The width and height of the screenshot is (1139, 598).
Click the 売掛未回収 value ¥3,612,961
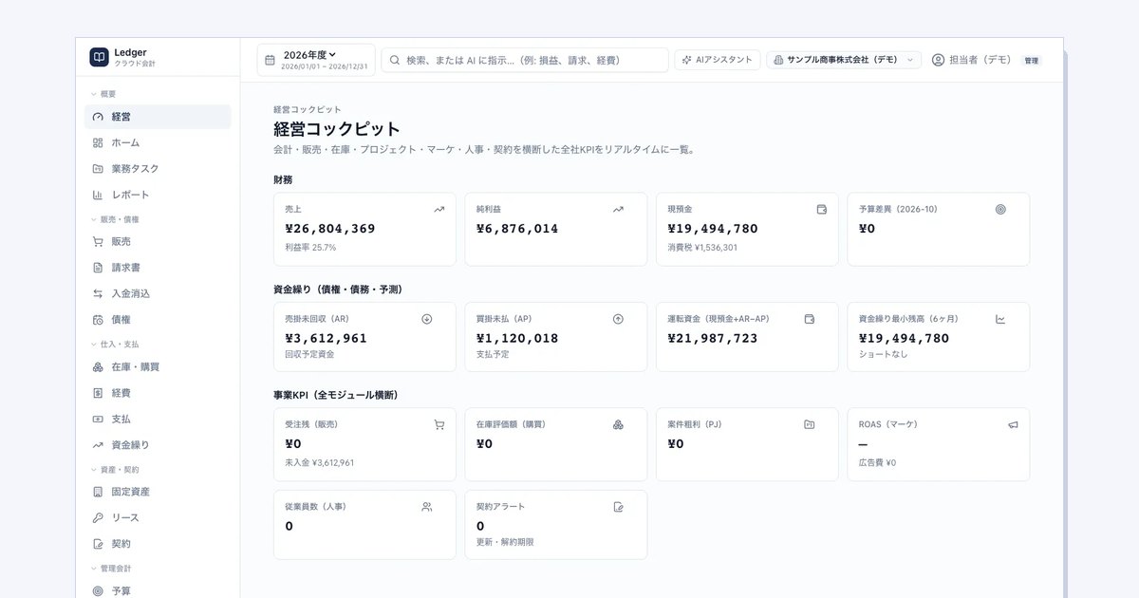click(326, 338)
